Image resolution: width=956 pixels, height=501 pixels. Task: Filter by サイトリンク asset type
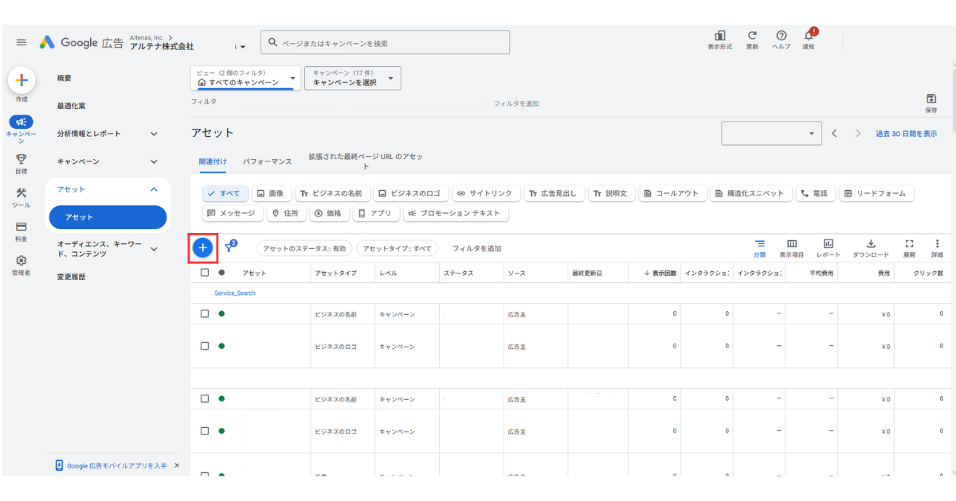tap(487, 193)
